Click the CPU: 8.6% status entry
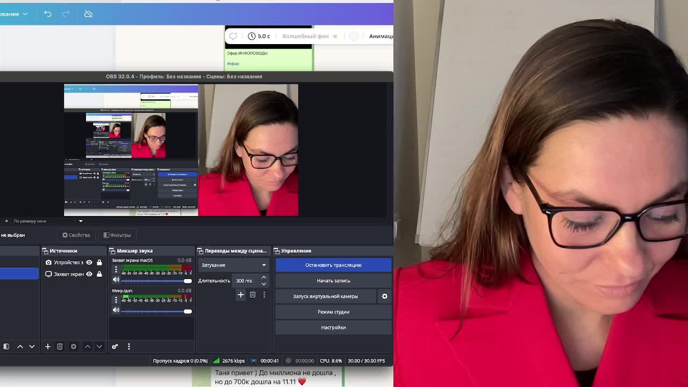 click(x=331, y=361)
